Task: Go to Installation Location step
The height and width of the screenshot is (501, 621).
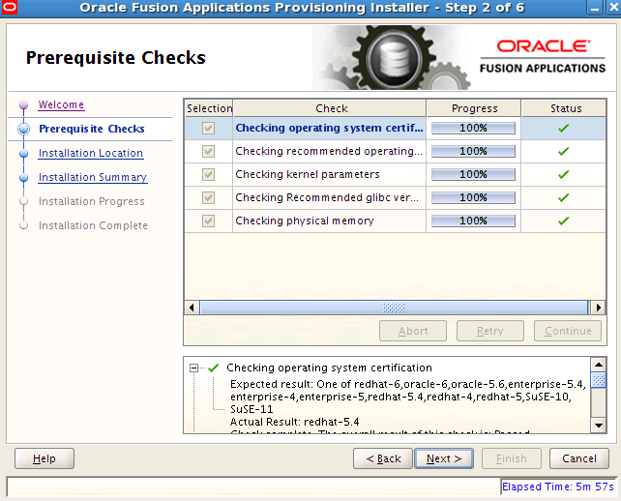Action: tap(91, 153)
